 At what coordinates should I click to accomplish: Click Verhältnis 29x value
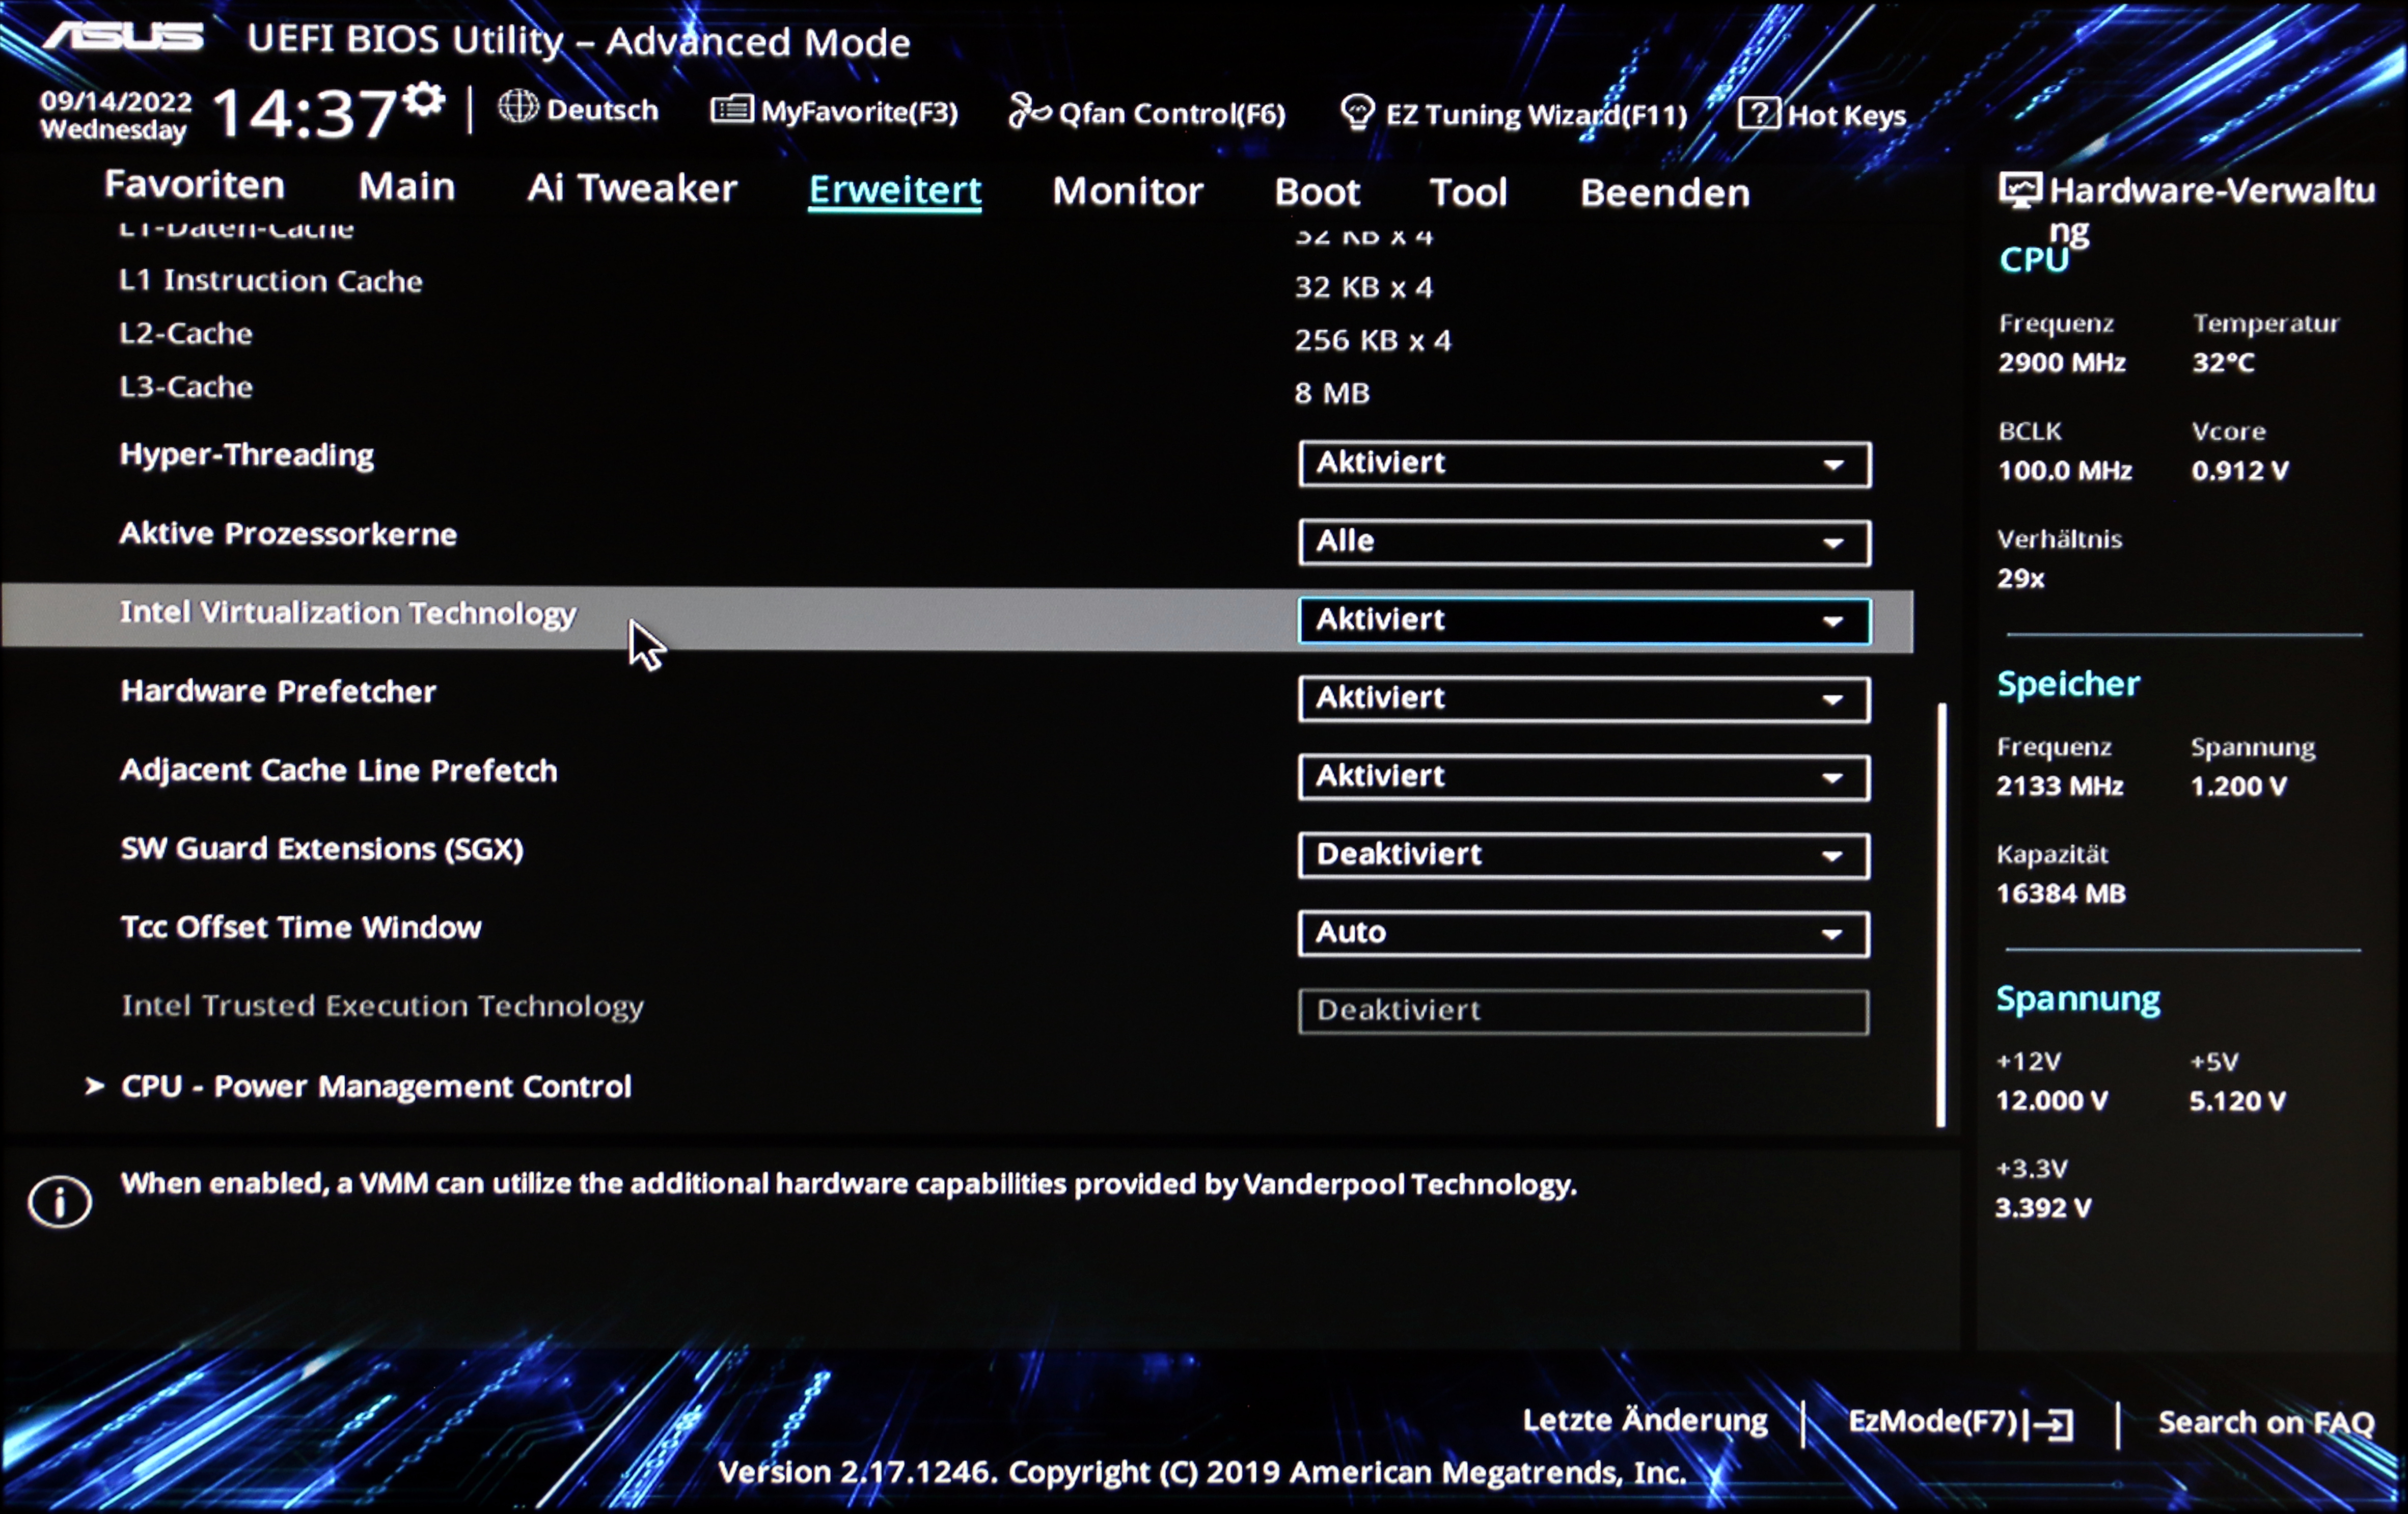coord(2021,579)
